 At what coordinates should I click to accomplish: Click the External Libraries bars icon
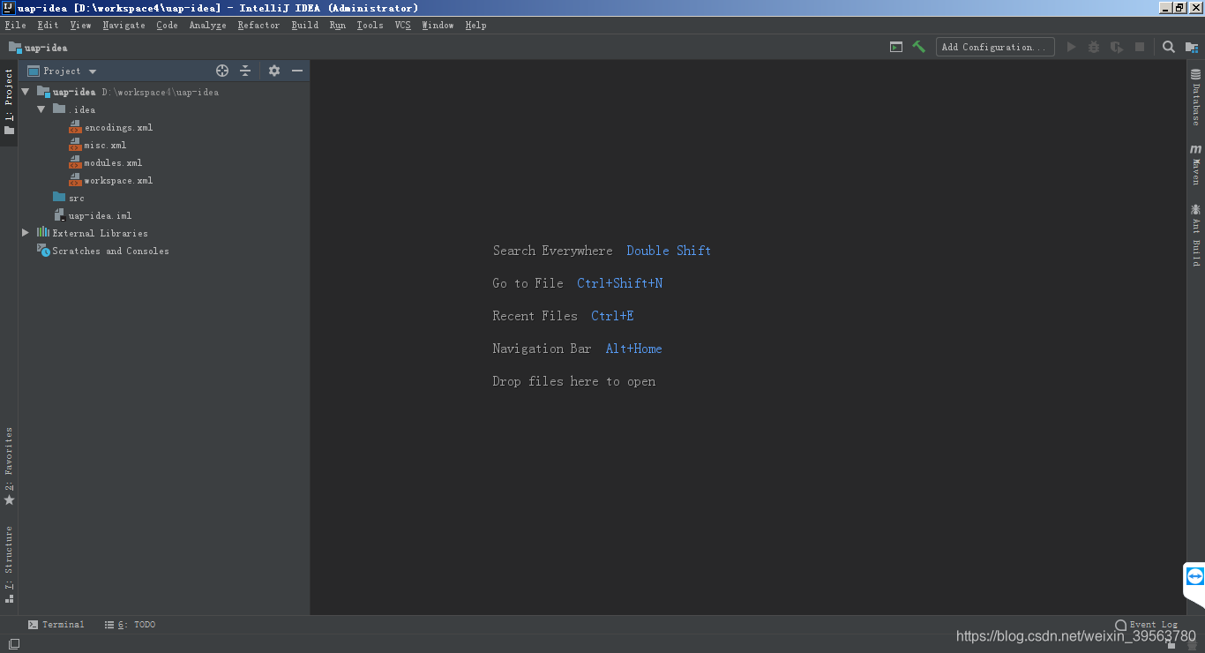point(43,233)
